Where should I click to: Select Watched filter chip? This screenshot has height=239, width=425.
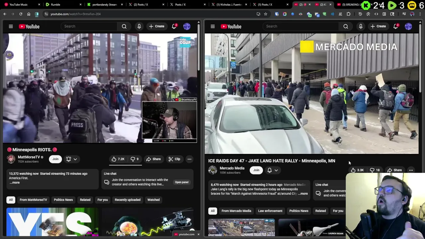153,200
